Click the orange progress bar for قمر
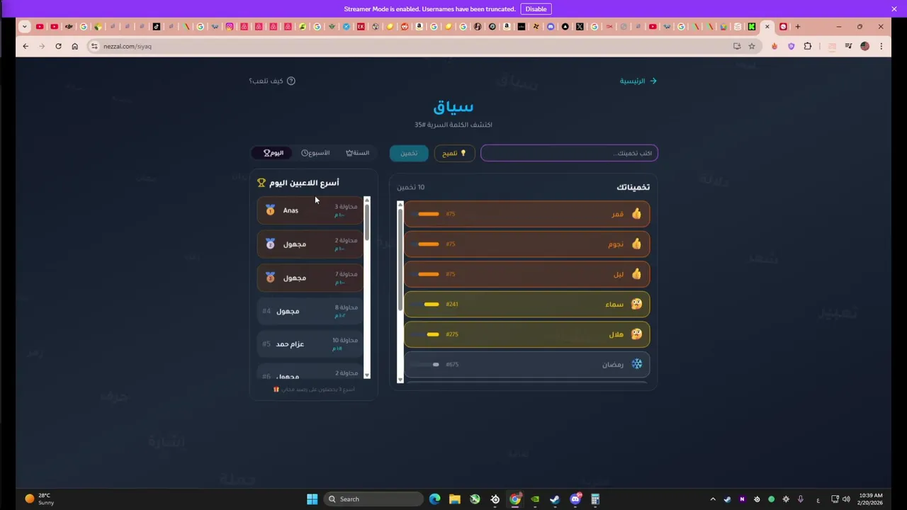 (x=428, y=214)
